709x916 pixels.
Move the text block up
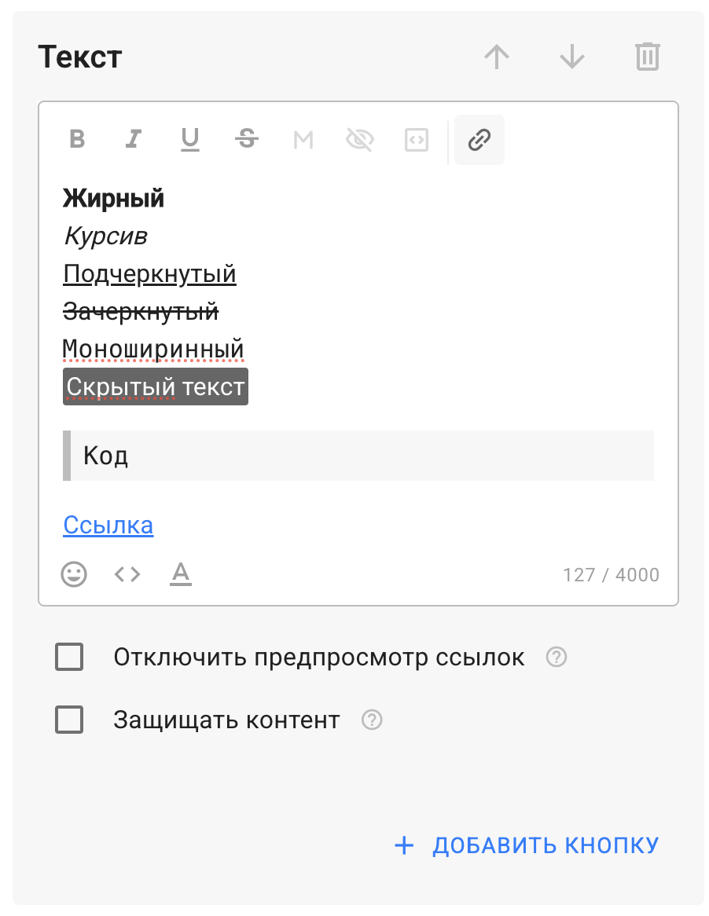(497, 57)
